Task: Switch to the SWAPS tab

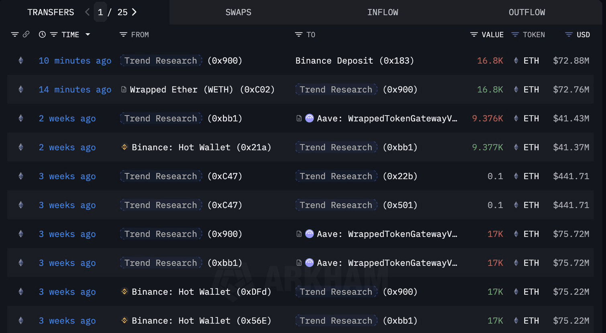Action: (239, 12)
